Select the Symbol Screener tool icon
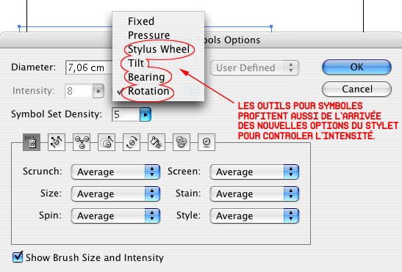This screenshot has width=402, height=272. click(182, 142)
